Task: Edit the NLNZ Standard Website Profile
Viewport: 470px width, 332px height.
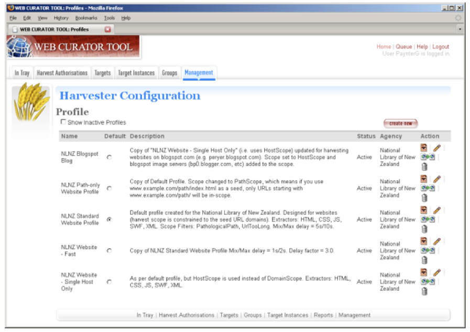Action: coord(436,211)
